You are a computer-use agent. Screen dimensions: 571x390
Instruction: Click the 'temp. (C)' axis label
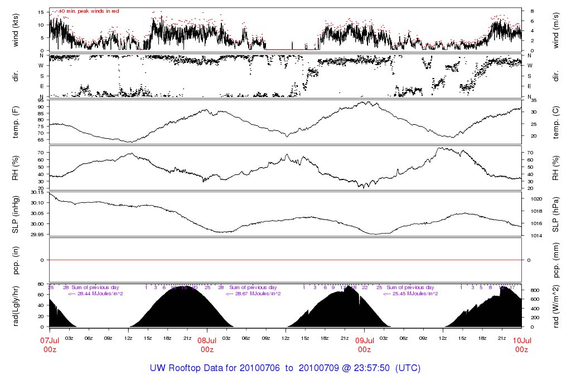pyautogui.click(x=556, y=122)
